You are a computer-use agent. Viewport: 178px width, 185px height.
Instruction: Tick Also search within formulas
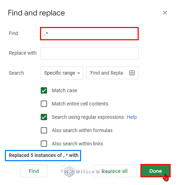(44, 130)
